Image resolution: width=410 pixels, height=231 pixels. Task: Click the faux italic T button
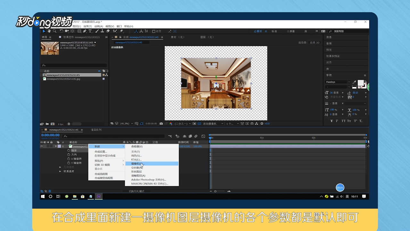[337, 121]
